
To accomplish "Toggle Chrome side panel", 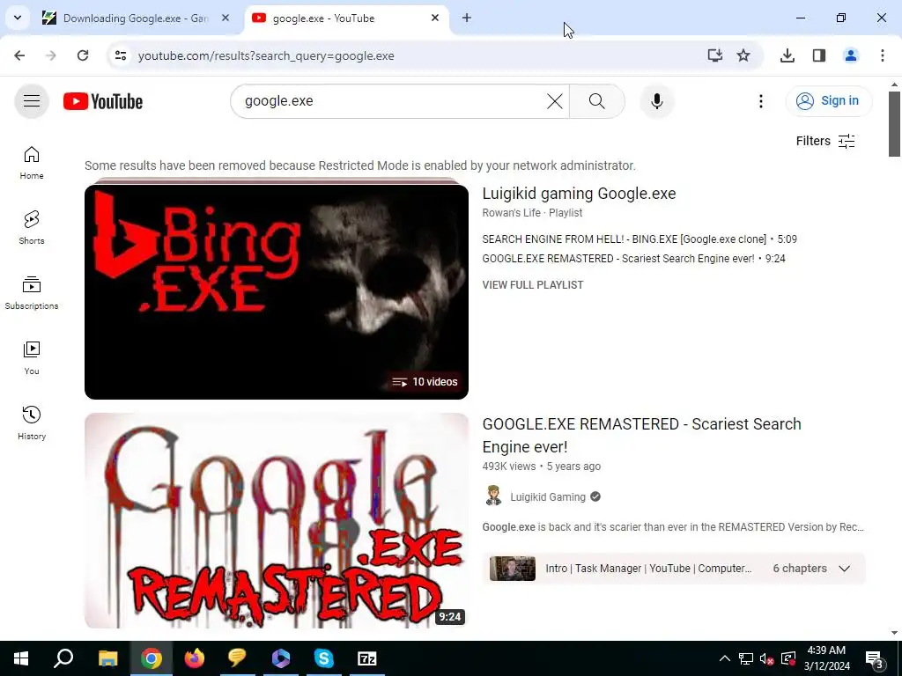I will (x=819, y=55).
